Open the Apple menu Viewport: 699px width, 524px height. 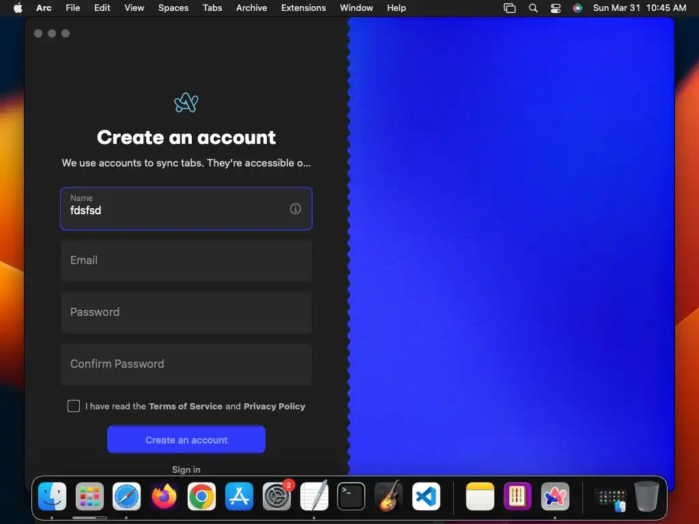coord(18,8)
